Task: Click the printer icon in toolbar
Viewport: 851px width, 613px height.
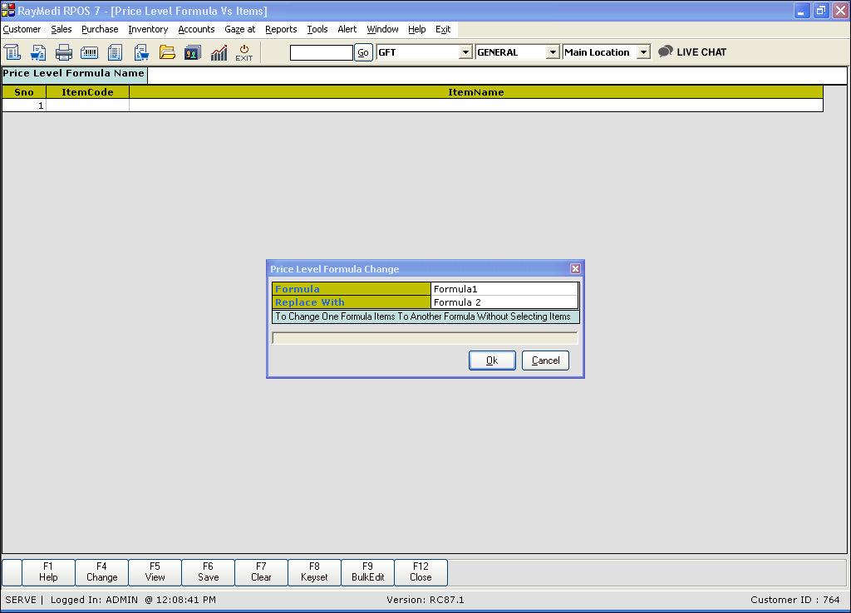Action: 64,52
